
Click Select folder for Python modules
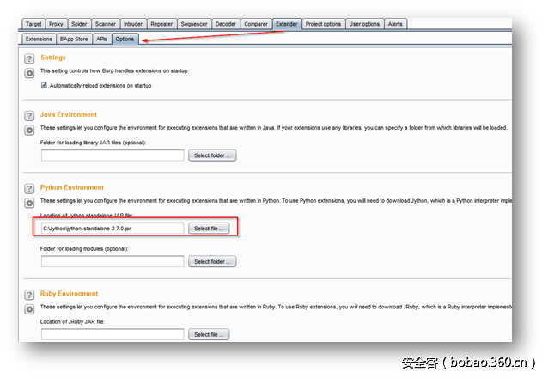click(212, 261)
